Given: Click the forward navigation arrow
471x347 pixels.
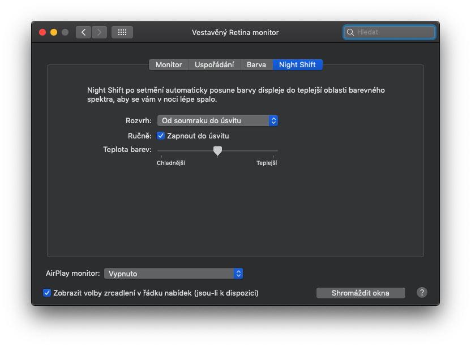Looking at the screenshot, I should click(99, 32).
